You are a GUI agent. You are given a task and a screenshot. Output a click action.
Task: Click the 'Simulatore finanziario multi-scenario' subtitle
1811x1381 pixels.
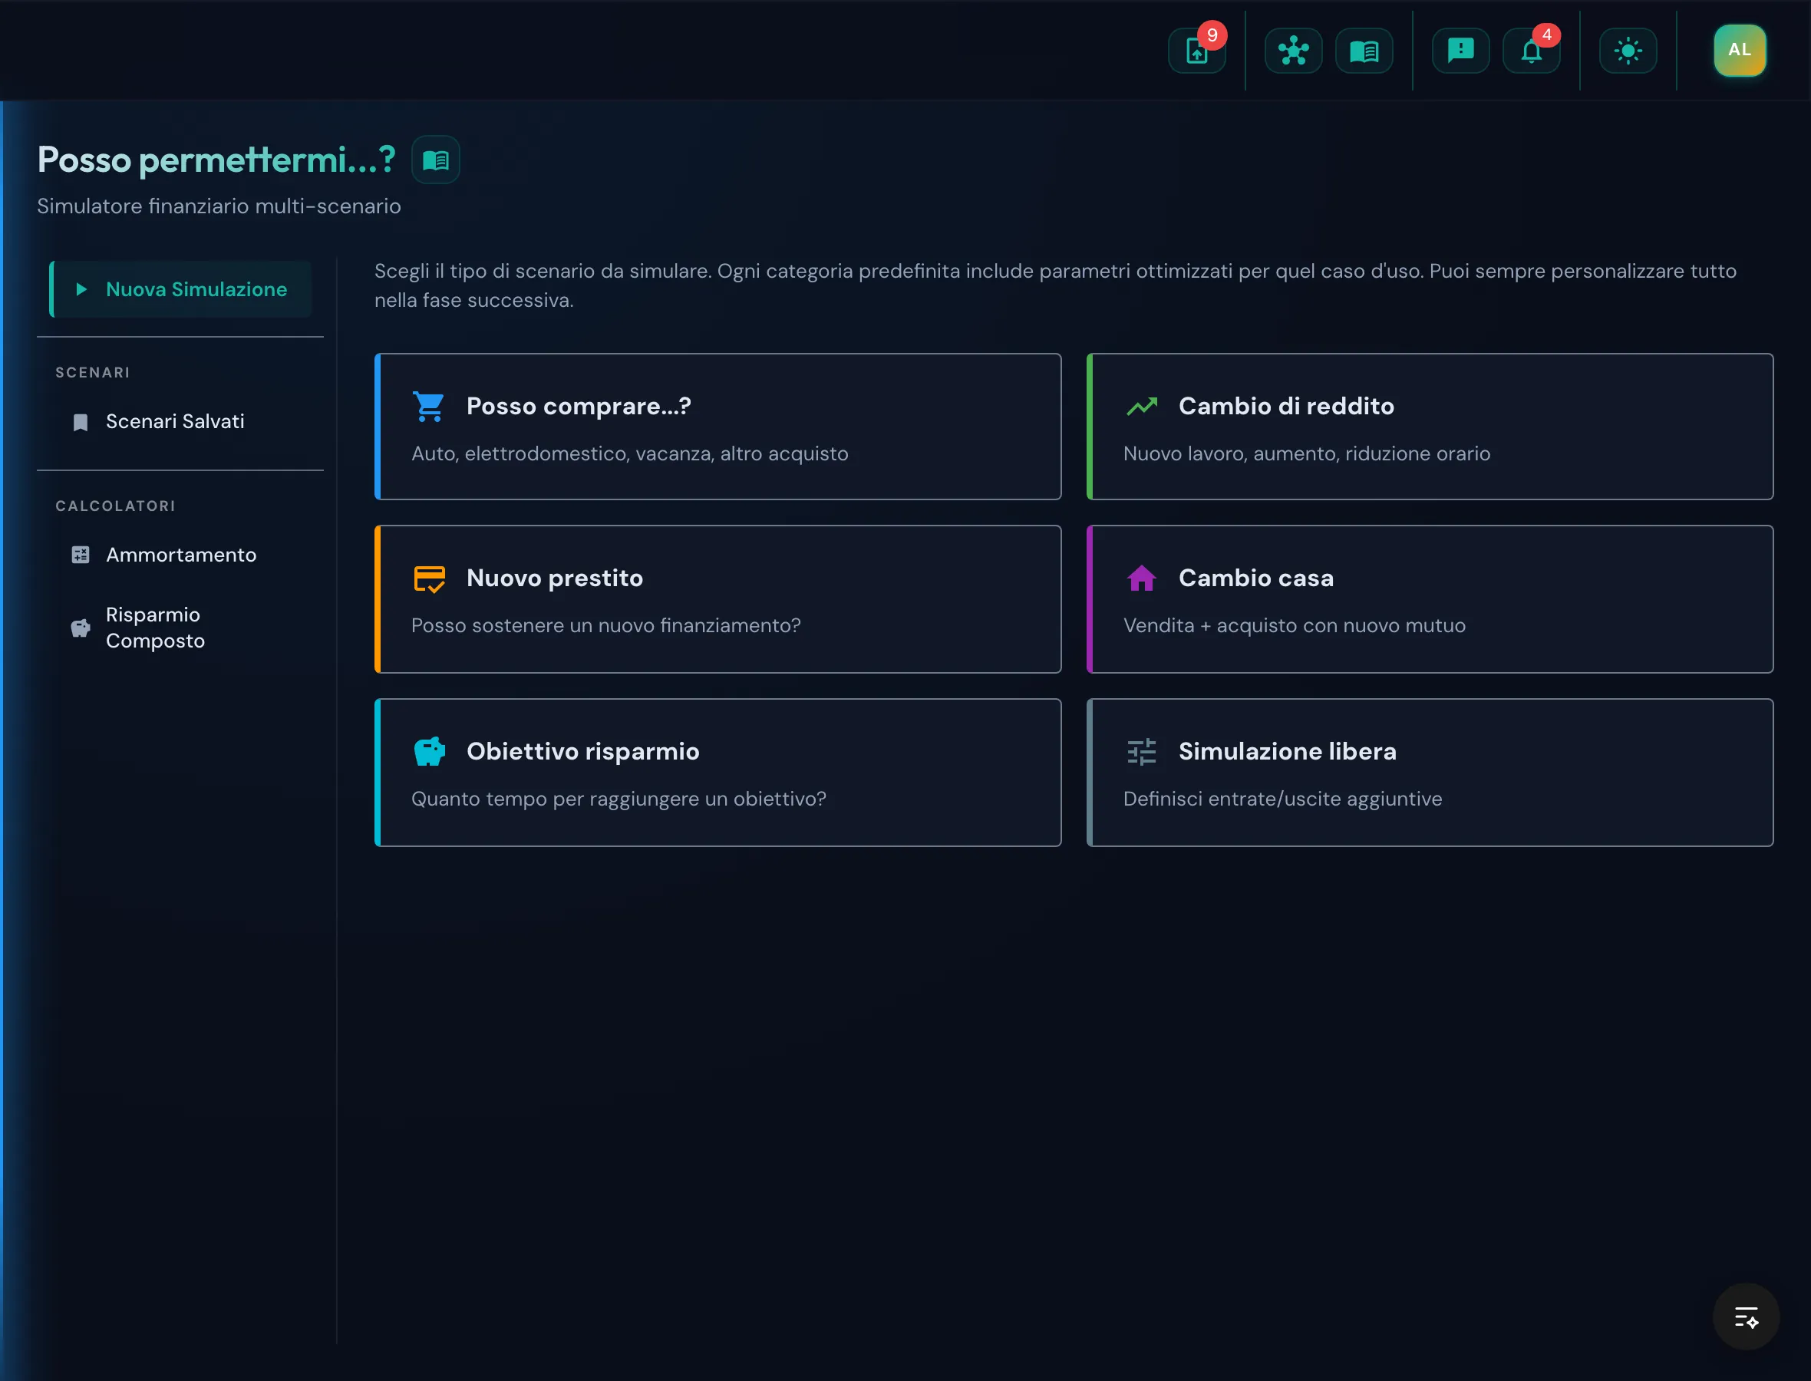[x=219, y=206]
